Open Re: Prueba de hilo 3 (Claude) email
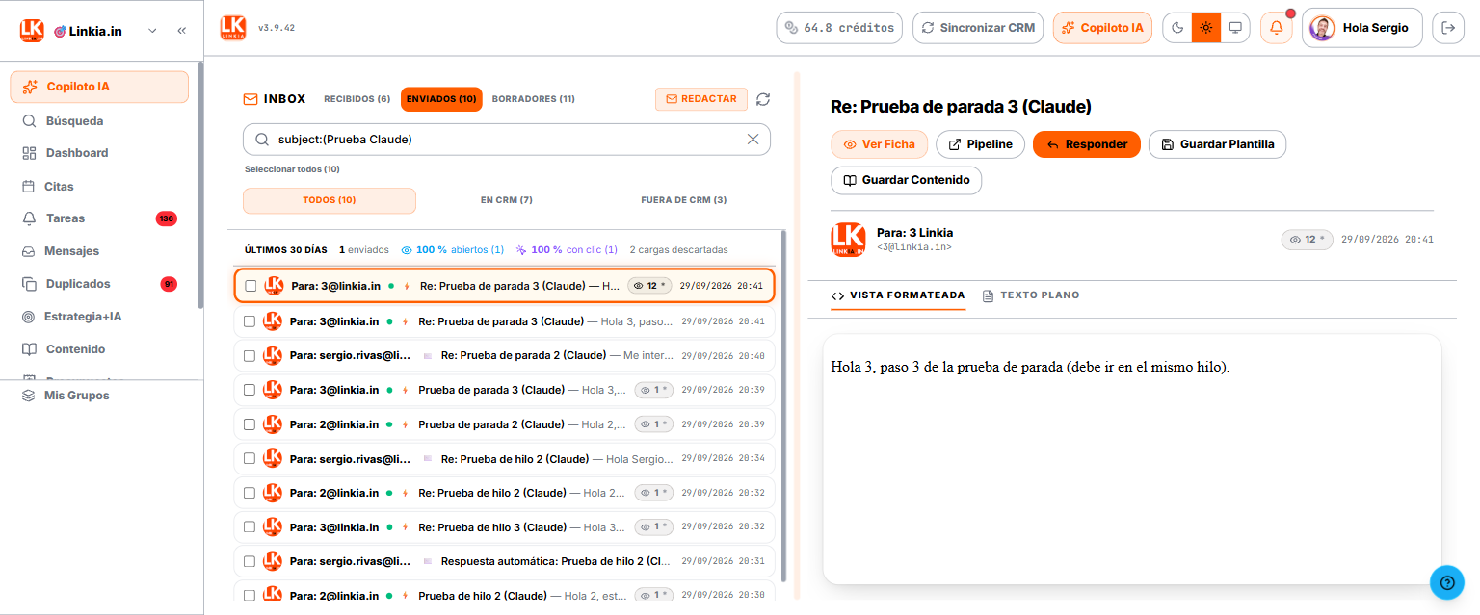The image size is (1480, 615). click(x=505, y=527)
